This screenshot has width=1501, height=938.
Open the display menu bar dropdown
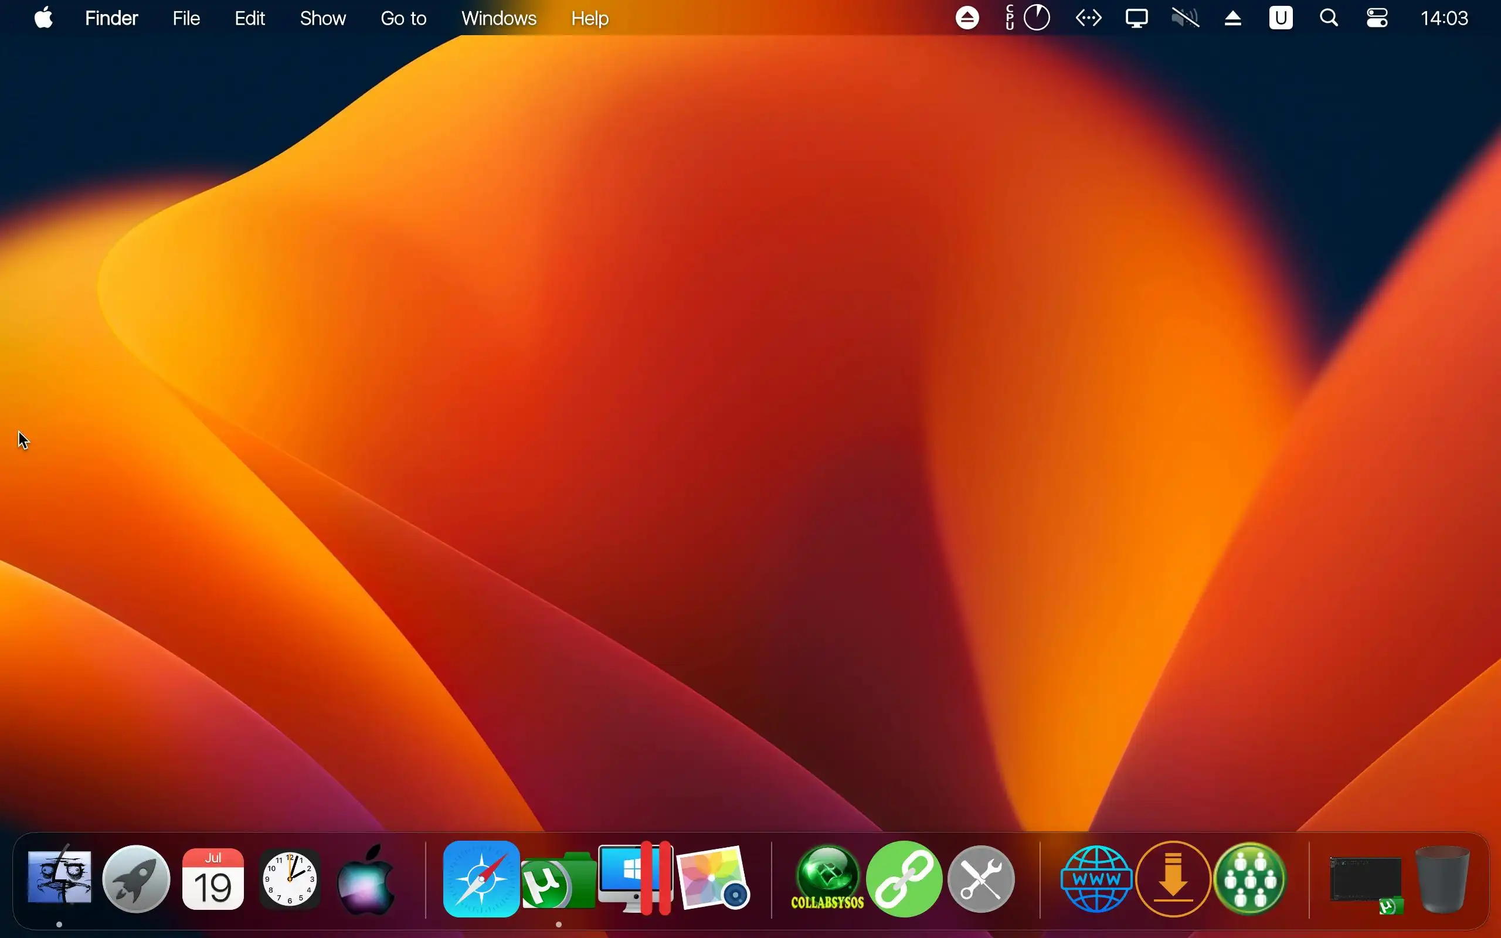[x=1136, y=18]
